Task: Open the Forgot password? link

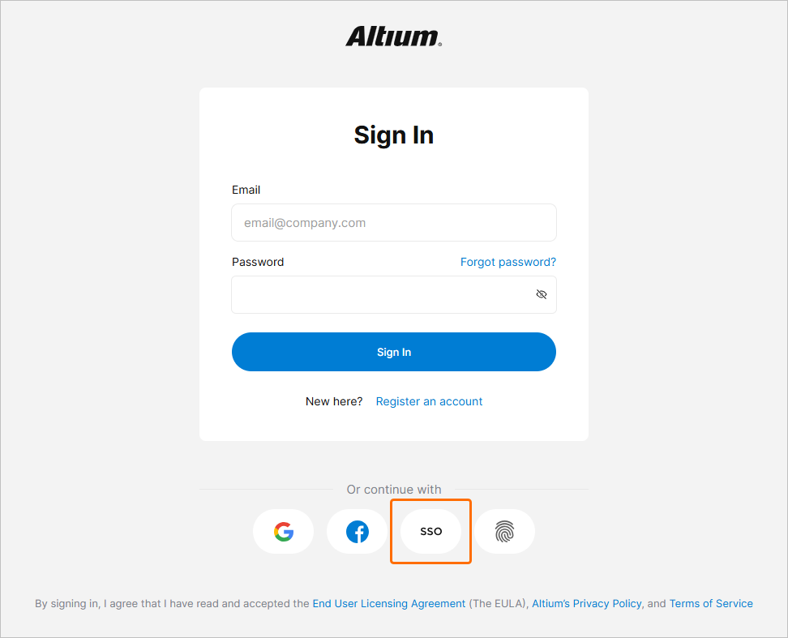Action: click(x=508, y=262)
